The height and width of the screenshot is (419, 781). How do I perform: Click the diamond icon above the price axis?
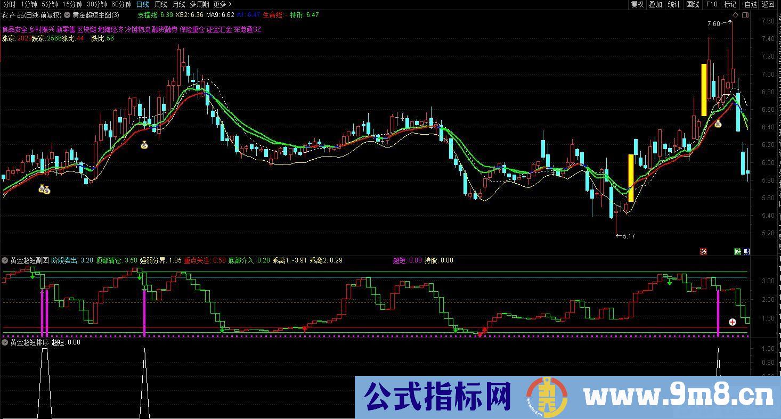(x=736, y=15)
